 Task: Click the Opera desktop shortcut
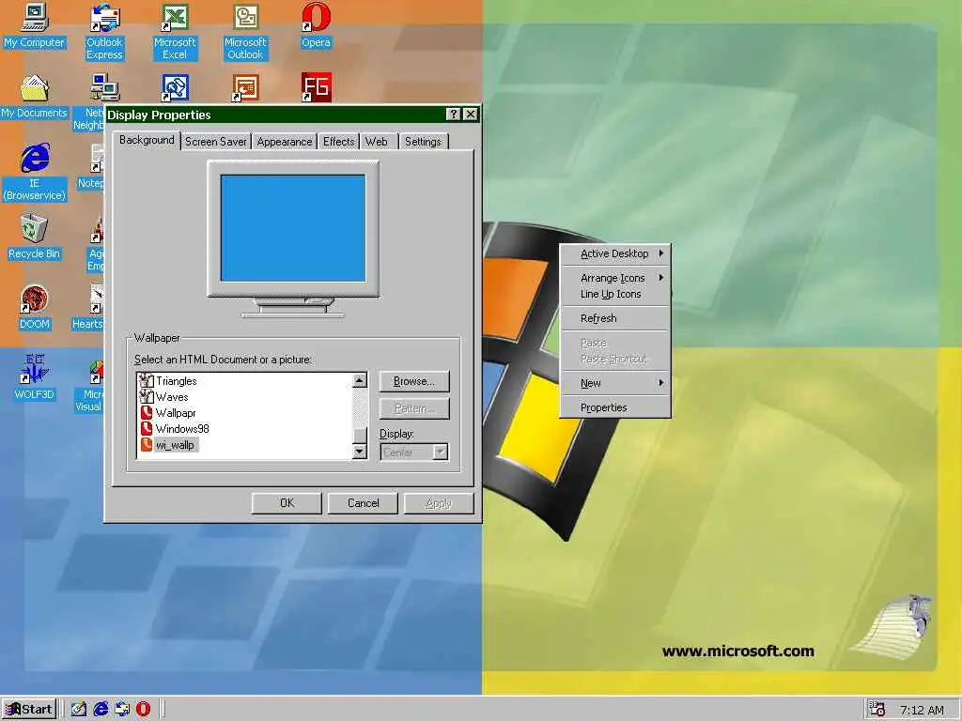click(x=316, y=25)
